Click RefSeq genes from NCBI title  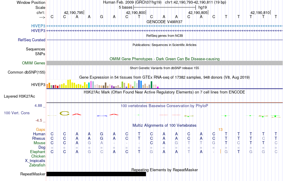click(x=164, y=36)
